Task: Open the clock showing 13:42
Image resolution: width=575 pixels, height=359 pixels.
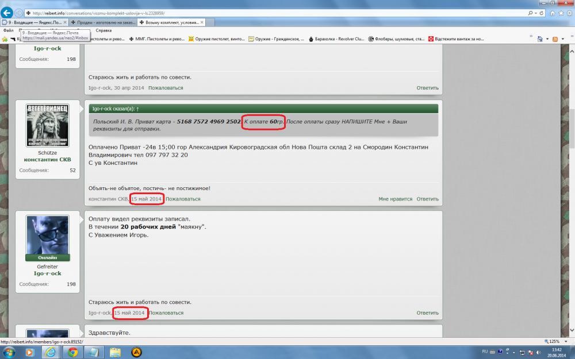Action: coord(557,353)
